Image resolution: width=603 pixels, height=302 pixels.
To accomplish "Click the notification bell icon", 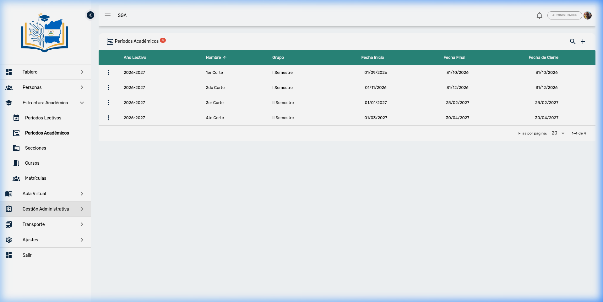I will click(x=539, y=15).
